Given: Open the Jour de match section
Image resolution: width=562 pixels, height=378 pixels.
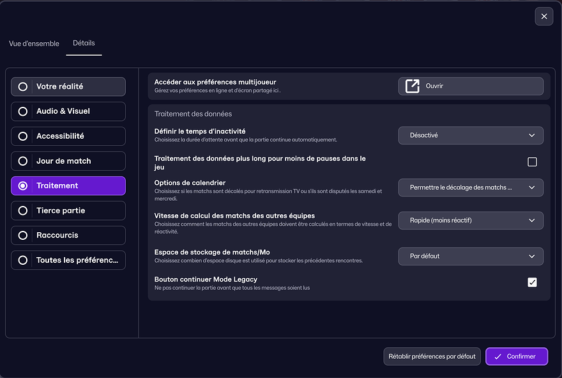Looking at the screenshot, I should tap(68, 161).
